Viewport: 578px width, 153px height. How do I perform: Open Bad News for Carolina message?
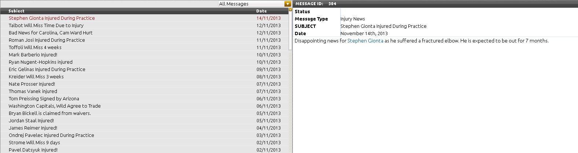51,33
